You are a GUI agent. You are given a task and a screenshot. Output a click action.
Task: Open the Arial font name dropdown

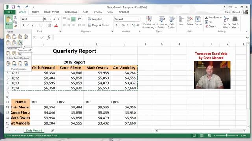[x=42, y=19]
